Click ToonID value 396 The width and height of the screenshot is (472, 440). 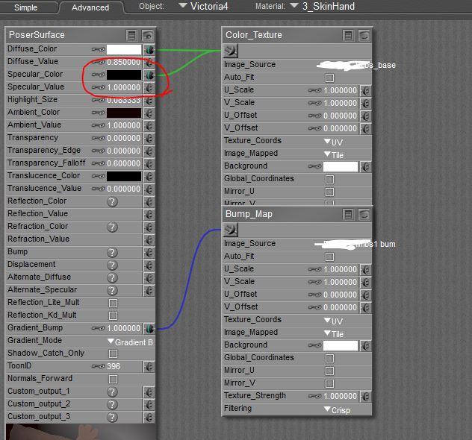click(114, 366)
